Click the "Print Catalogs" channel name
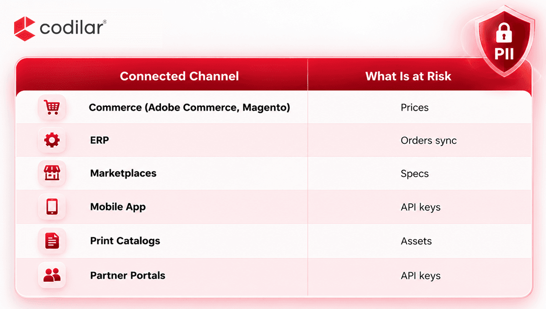 pos(125,241)
